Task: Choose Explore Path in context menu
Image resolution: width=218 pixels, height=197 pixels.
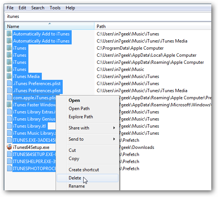Action: (x=81, y=117)
